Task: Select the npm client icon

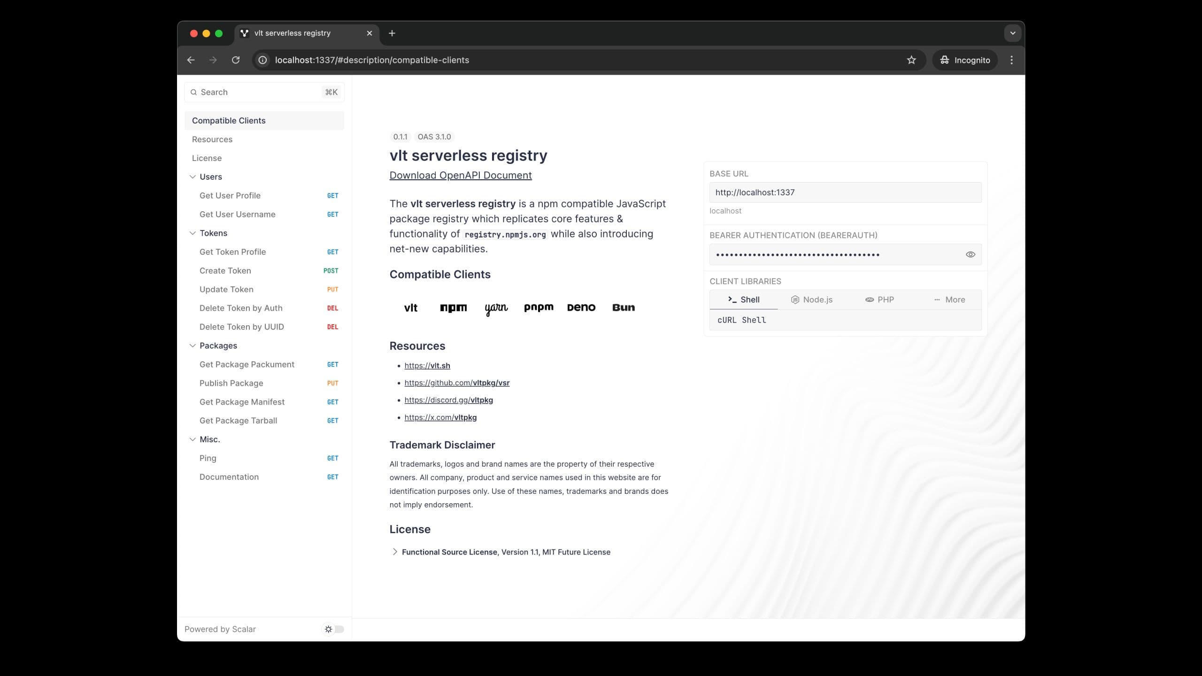Action: click(x=453, y=307)
